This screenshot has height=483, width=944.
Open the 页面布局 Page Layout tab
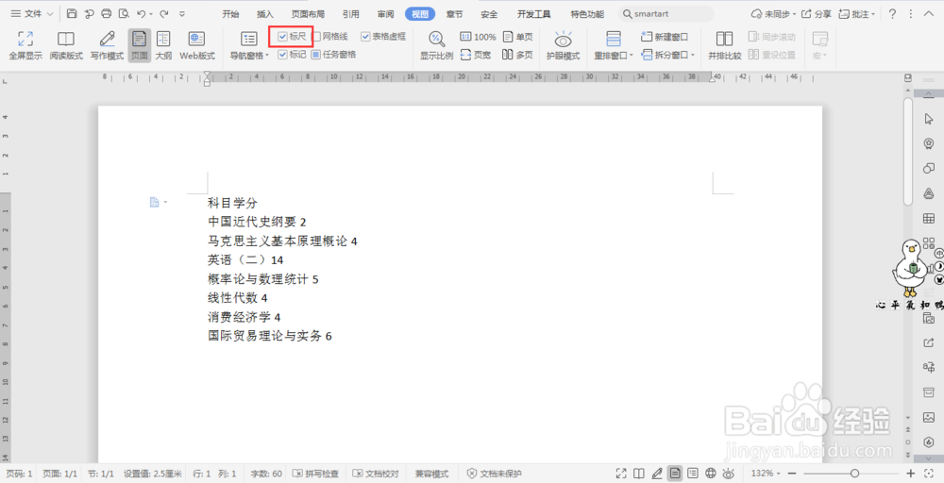click(x=309, y=14)
